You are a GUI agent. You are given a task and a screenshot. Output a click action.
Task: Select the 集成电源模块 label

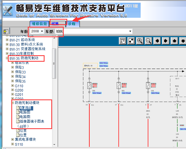point(25,139)
